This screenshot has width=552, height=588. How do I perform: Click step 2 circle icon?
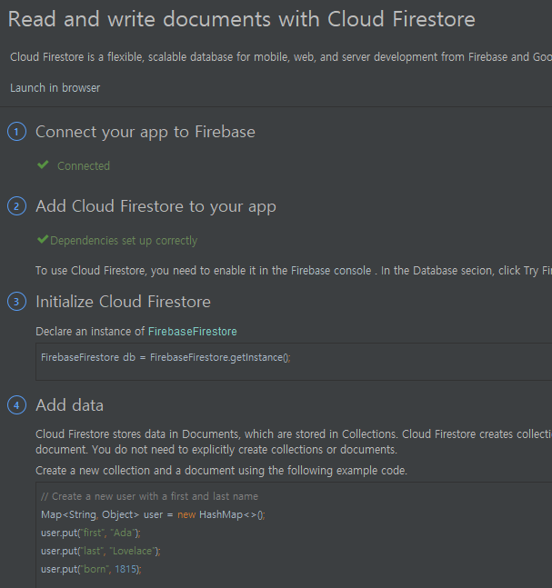pos(17,206)
